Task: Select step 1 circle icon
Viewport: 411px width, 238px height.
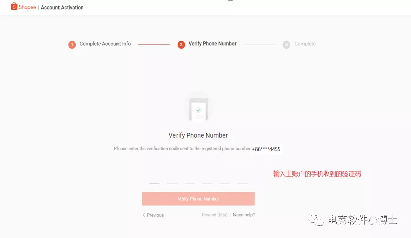Action: click(x=72, y=44)
